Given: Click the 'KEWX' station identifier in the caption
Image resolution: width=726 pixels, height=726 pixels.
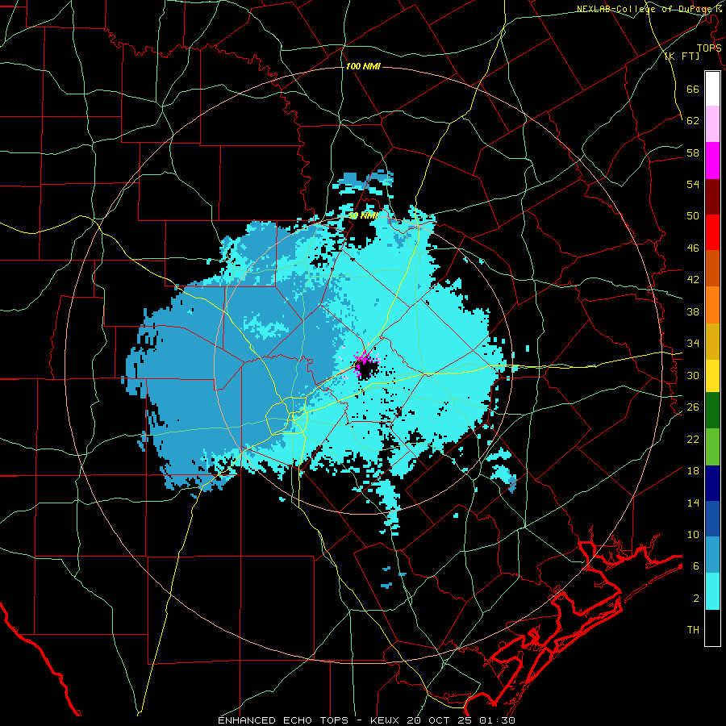Looking at the screenshot, I should click(386, 720).
